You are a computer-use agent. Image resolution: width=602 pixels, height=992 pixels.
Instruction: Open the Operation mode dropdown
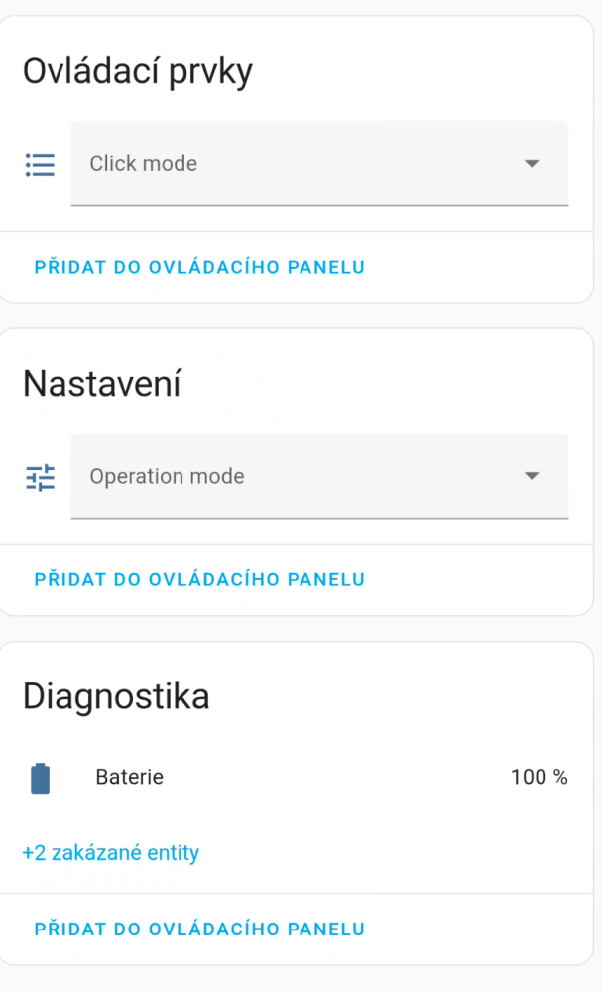click(x=319, y=476)
